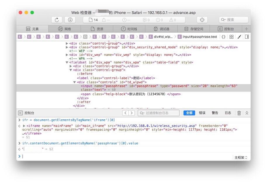Viewport: 267px width, 184px height.
Task: Select the element inspection crosshair icon
Action: 202,20
